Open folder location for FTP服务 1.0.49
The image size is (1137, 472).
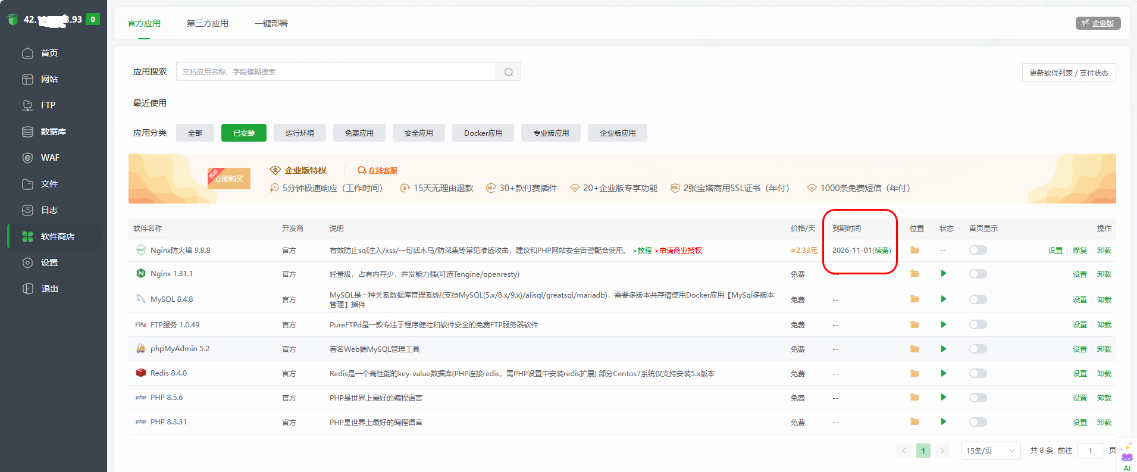[x=914, y=324]
